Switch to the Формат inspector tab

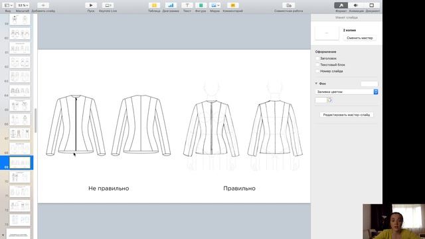[x=341, y=5]
